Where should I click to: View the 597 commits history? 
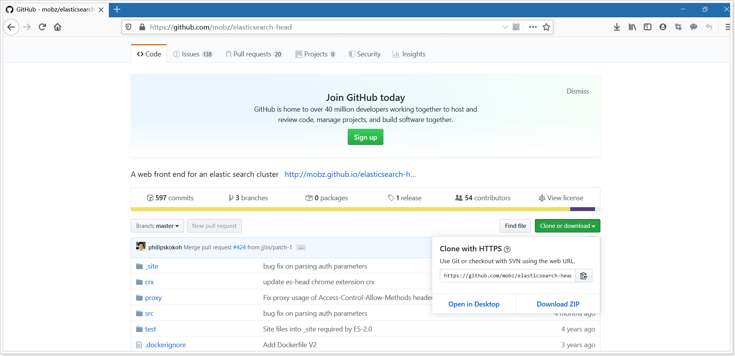170,198
